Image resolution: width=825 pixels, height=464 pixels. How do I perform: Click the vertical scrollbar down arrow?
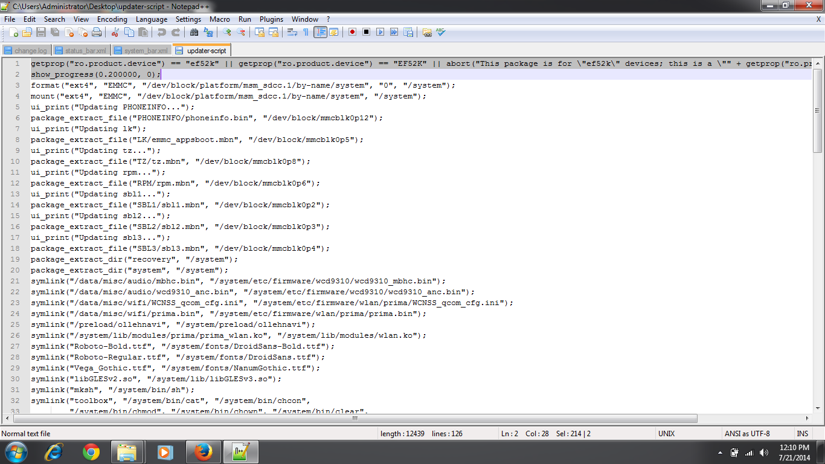pos(818,409)
